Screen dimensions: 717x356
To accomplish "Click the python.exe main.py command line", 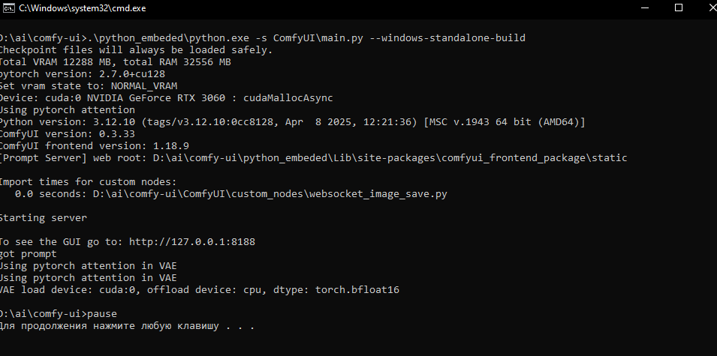I will 263,37.
